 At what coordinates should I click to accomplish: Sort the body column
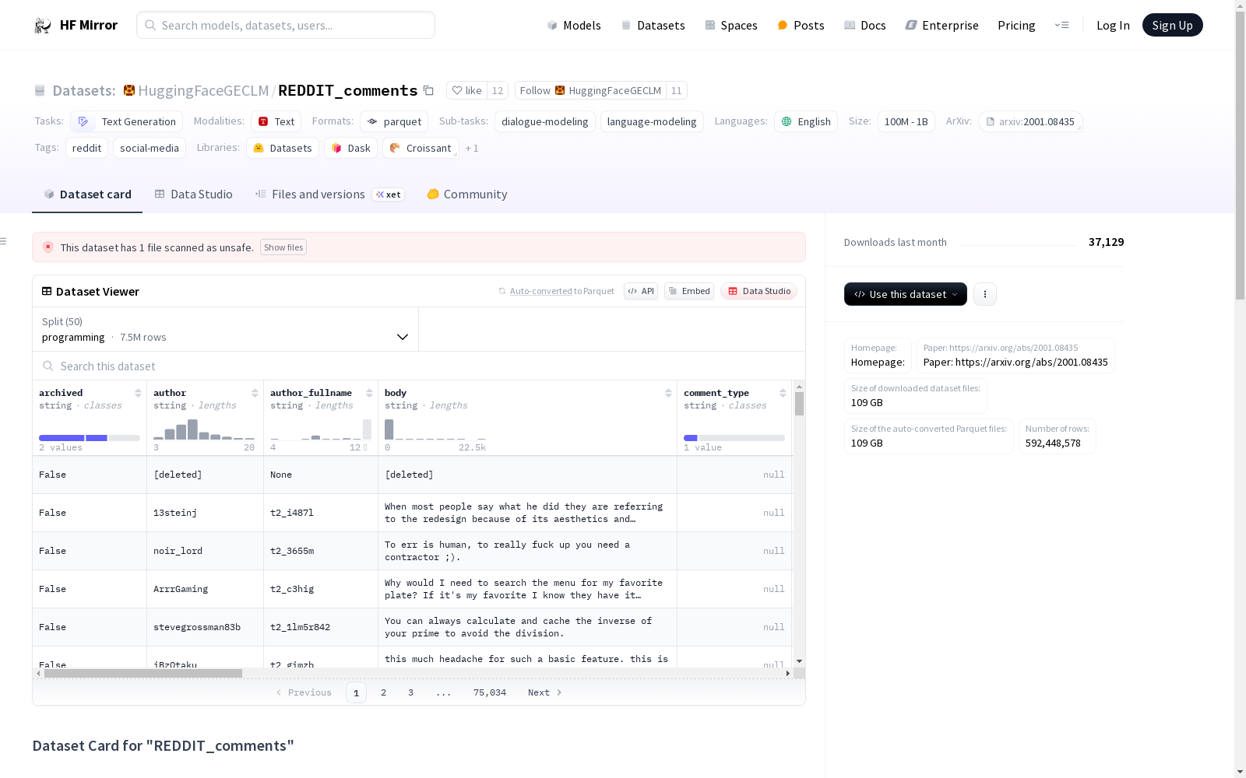click(668, 393)
